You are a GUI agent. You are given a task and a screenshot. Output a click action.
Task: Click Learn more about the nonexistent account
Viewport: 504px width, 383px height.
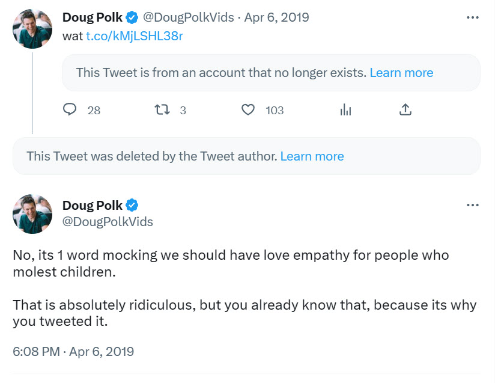click(x=401, y=73)
